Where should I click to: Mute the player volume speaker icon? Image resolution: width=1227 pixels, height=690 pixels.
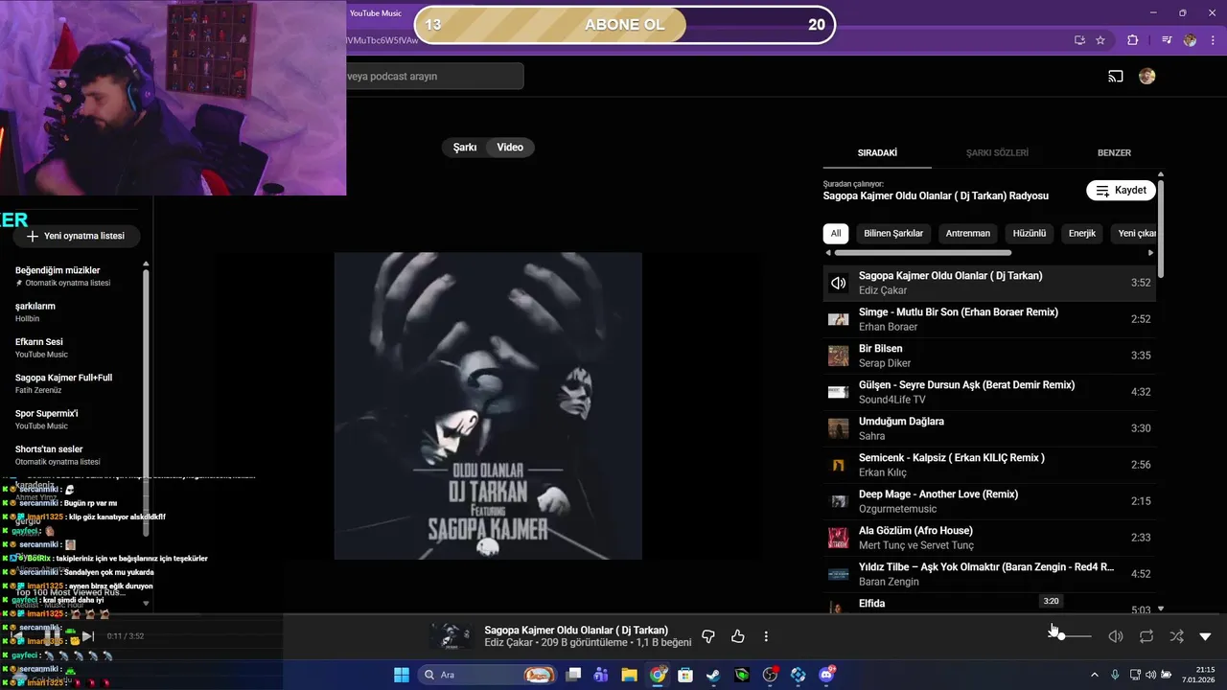(x=1116, y=636)
